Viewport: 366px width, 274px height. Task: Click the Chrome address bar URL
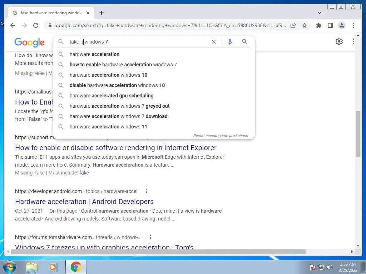(170, 25)
